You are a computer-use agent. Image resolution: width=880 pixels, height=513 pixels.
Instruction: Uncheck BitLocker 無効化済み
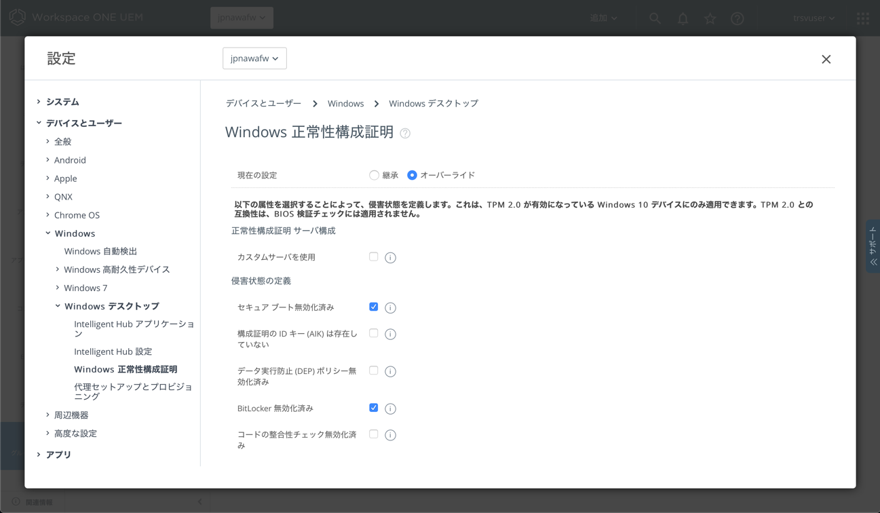(374, 408)
